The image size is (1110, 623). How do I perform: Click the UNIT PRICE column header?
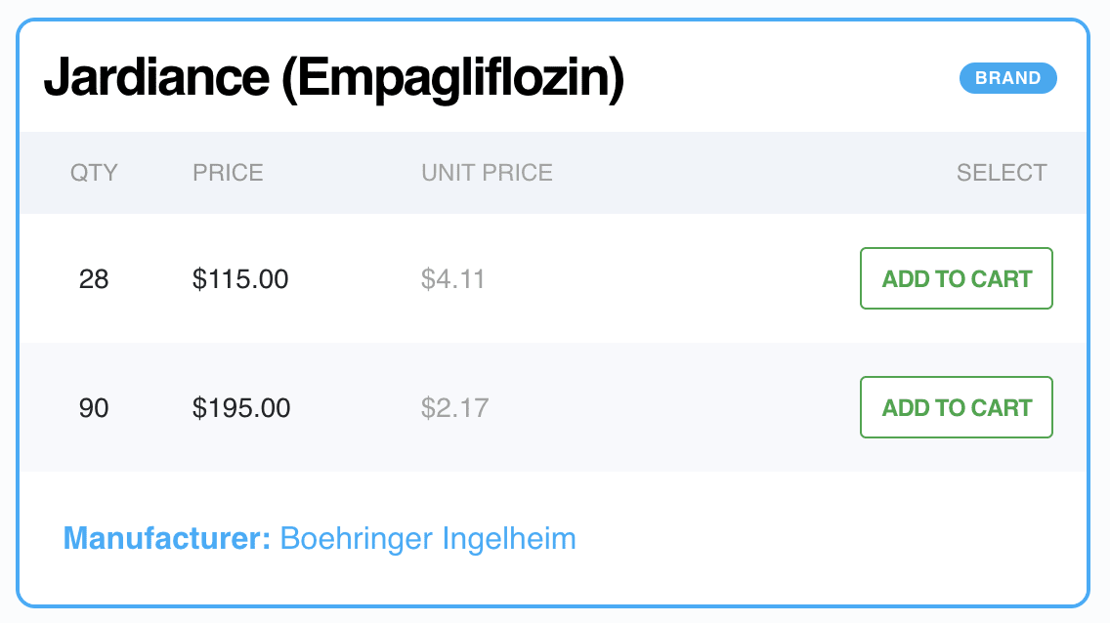[x=487, y=173]
